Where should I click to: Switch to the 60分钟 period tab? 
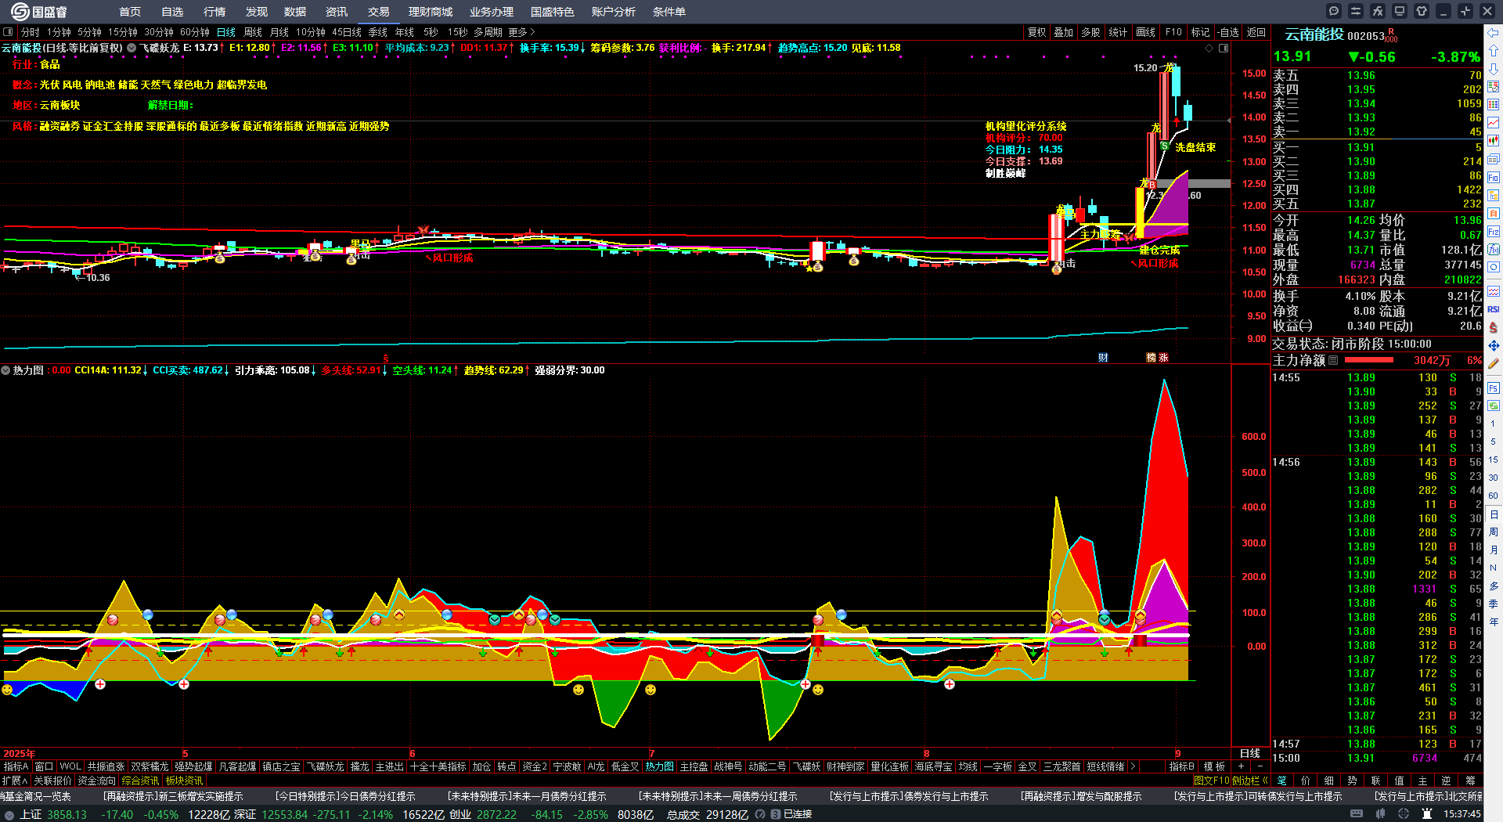(x=195, y=32)
